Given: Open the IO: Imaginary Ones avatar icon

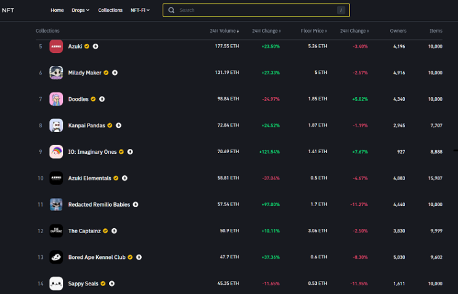Looking at the screenshot, I should (x=56, y=152).
